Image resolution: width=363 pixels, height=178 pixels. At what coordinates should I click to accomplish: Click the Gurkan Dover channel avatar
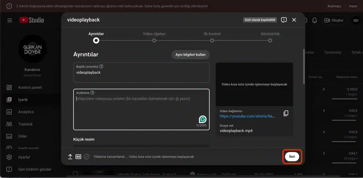(x=33, y=49)
